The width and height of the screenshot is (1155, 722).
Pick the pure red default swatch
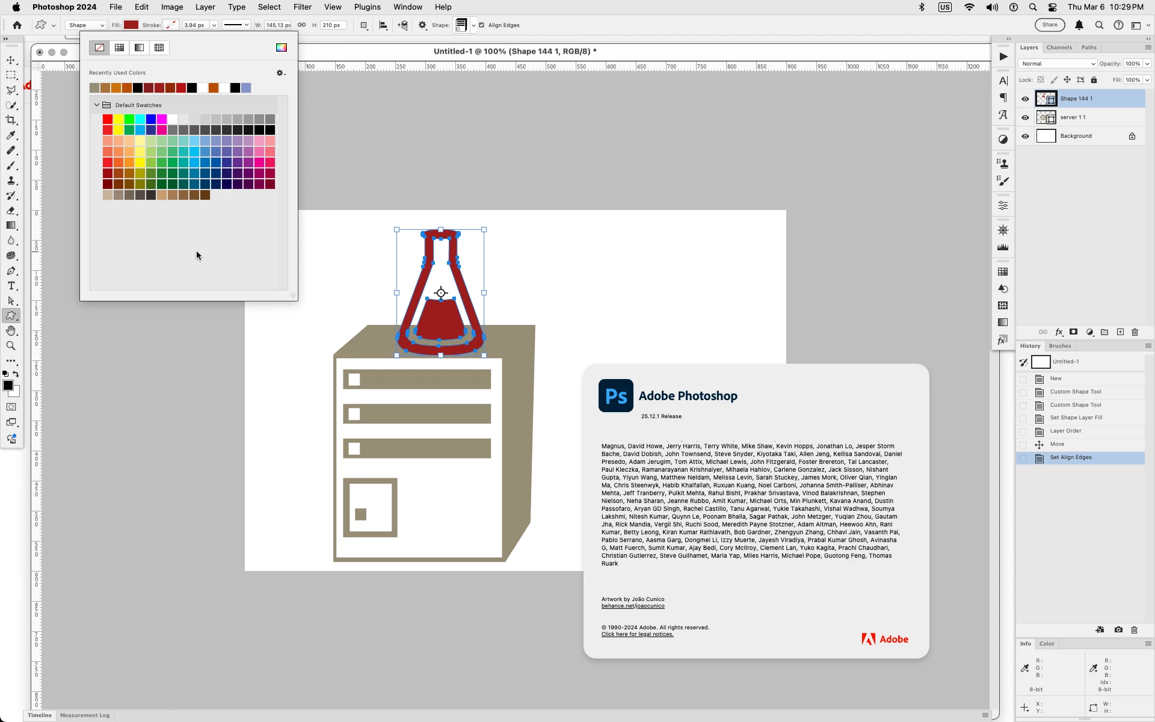(107, 119)
